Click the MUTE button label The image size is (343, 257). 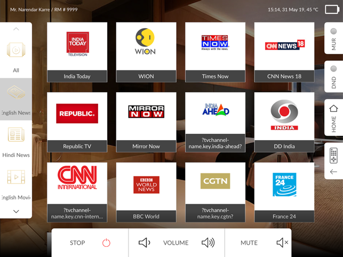[249, 243]
